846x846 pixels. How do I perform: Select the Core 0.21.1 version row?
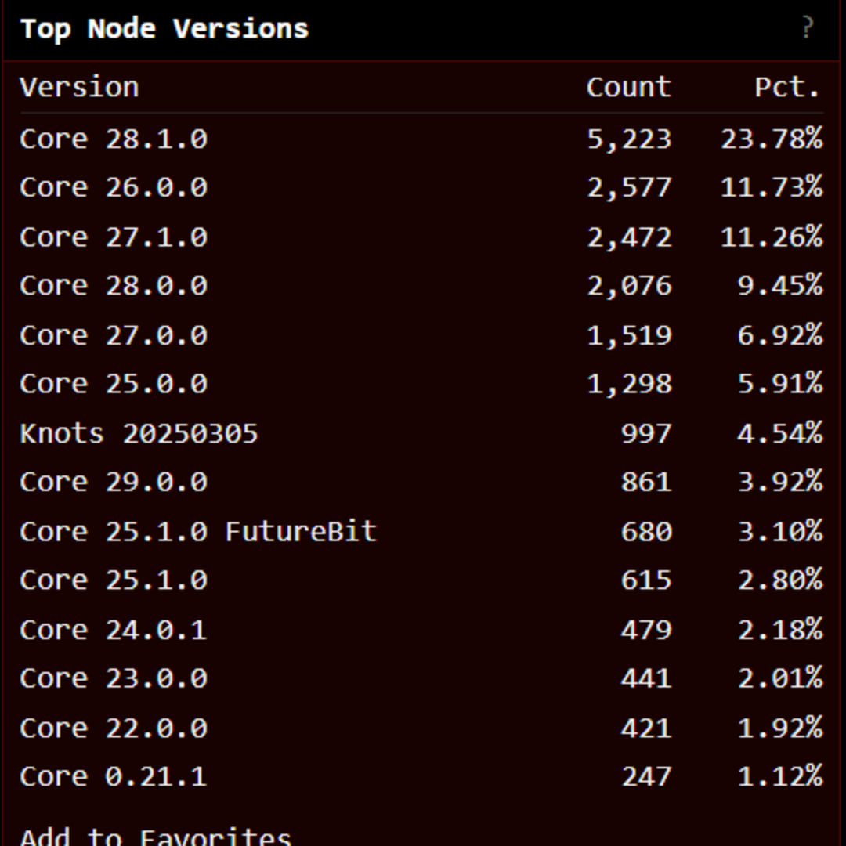click(x=421, y=776)
